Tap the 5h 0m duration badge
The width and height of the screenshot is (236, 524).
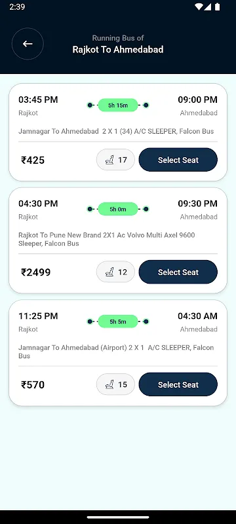point(118,209)
